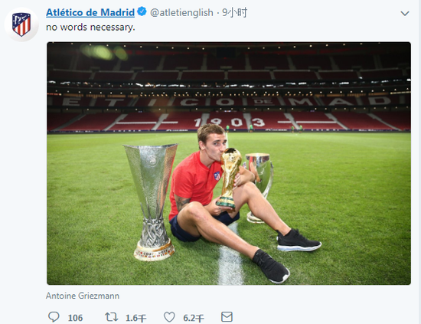Click the large silver Europa League trophy
The height and width of the screenshot is (324, 421).
click(x=152, y=202)
